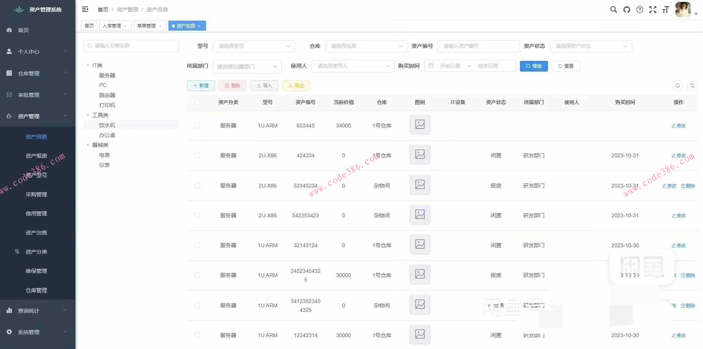Open the global search magnifier in the top bar
703x349 pixels.
pos(613,10)
